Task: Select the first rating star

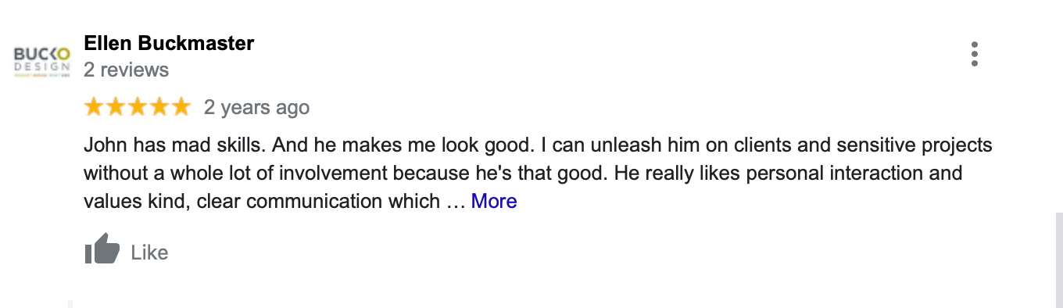Action: click(x=94, y=107)
